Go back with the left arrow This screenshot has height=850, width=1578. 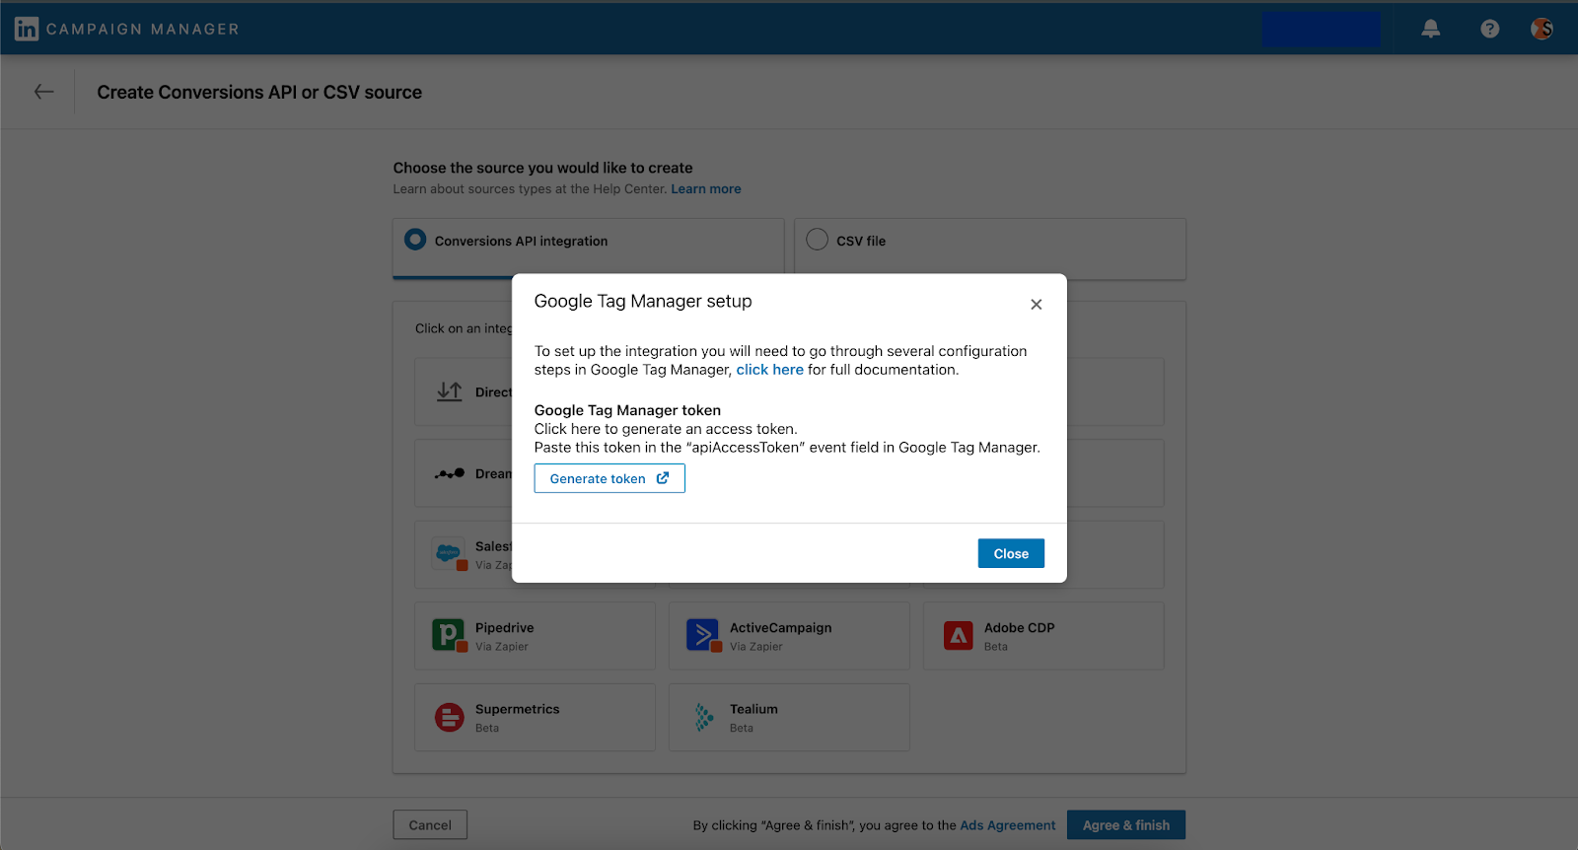(43, 92)
